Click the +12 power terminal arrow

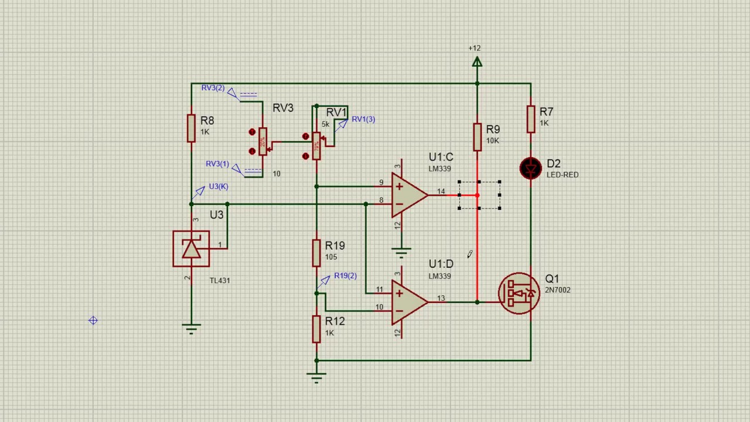coord(477,62)
